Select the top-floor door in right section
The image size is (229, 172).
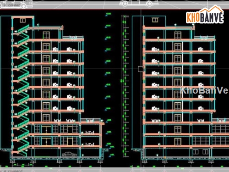(178, 35)
